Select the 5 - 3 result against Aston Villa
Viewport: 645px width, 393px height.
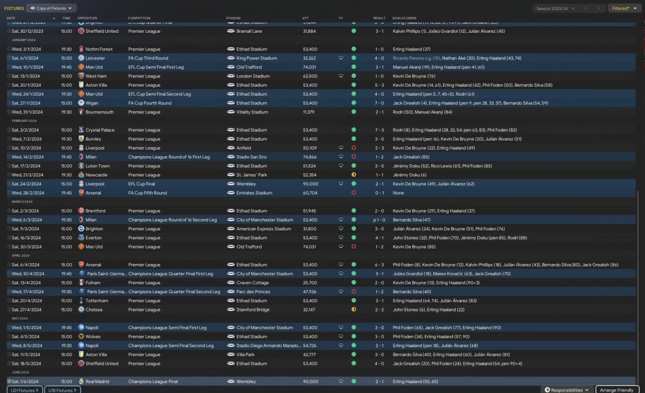pos(379,85)
